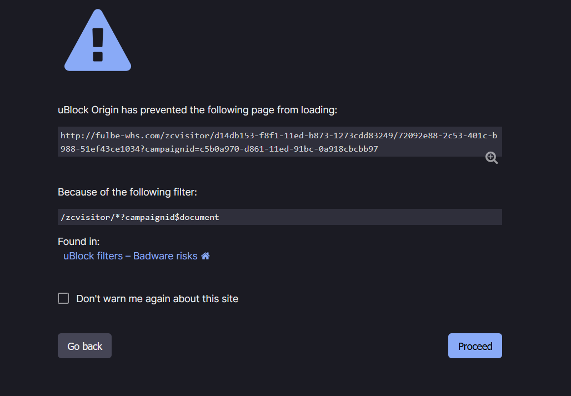The image size is (571, 396).
Task: Enable the don't warn me again checkbox
Action: [x=63, y=299]
